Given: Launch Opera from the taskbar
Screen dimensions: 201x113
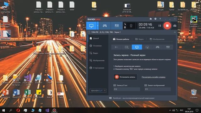Looking at the screenshot, I should 18,110.
